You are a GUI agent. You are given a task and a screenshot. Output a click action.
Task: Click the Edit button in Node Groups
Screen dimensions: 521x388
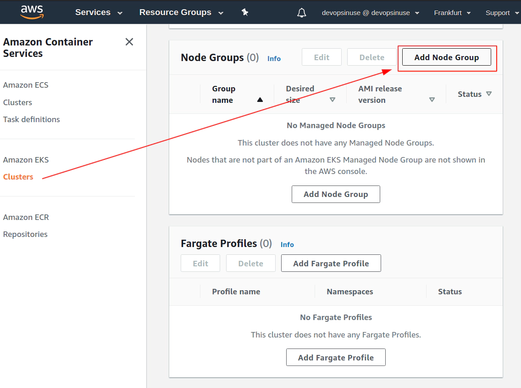tap(321, 57)
